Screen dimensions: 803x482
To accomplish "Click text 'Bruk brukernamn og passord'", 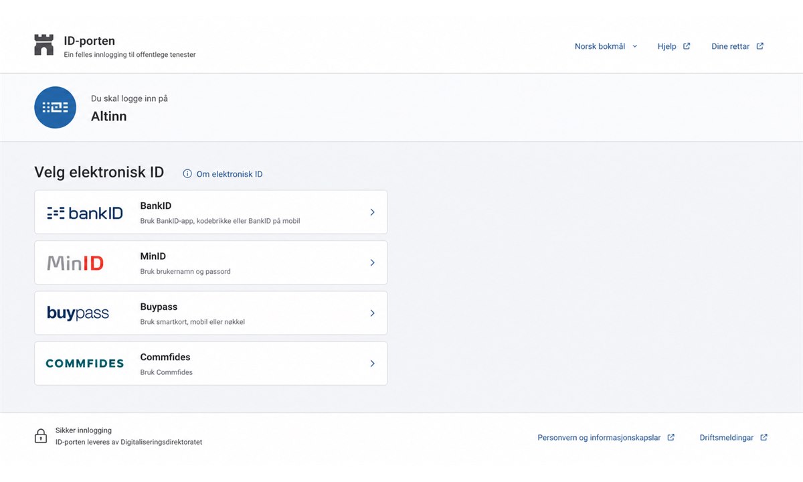I will [185, 272].
